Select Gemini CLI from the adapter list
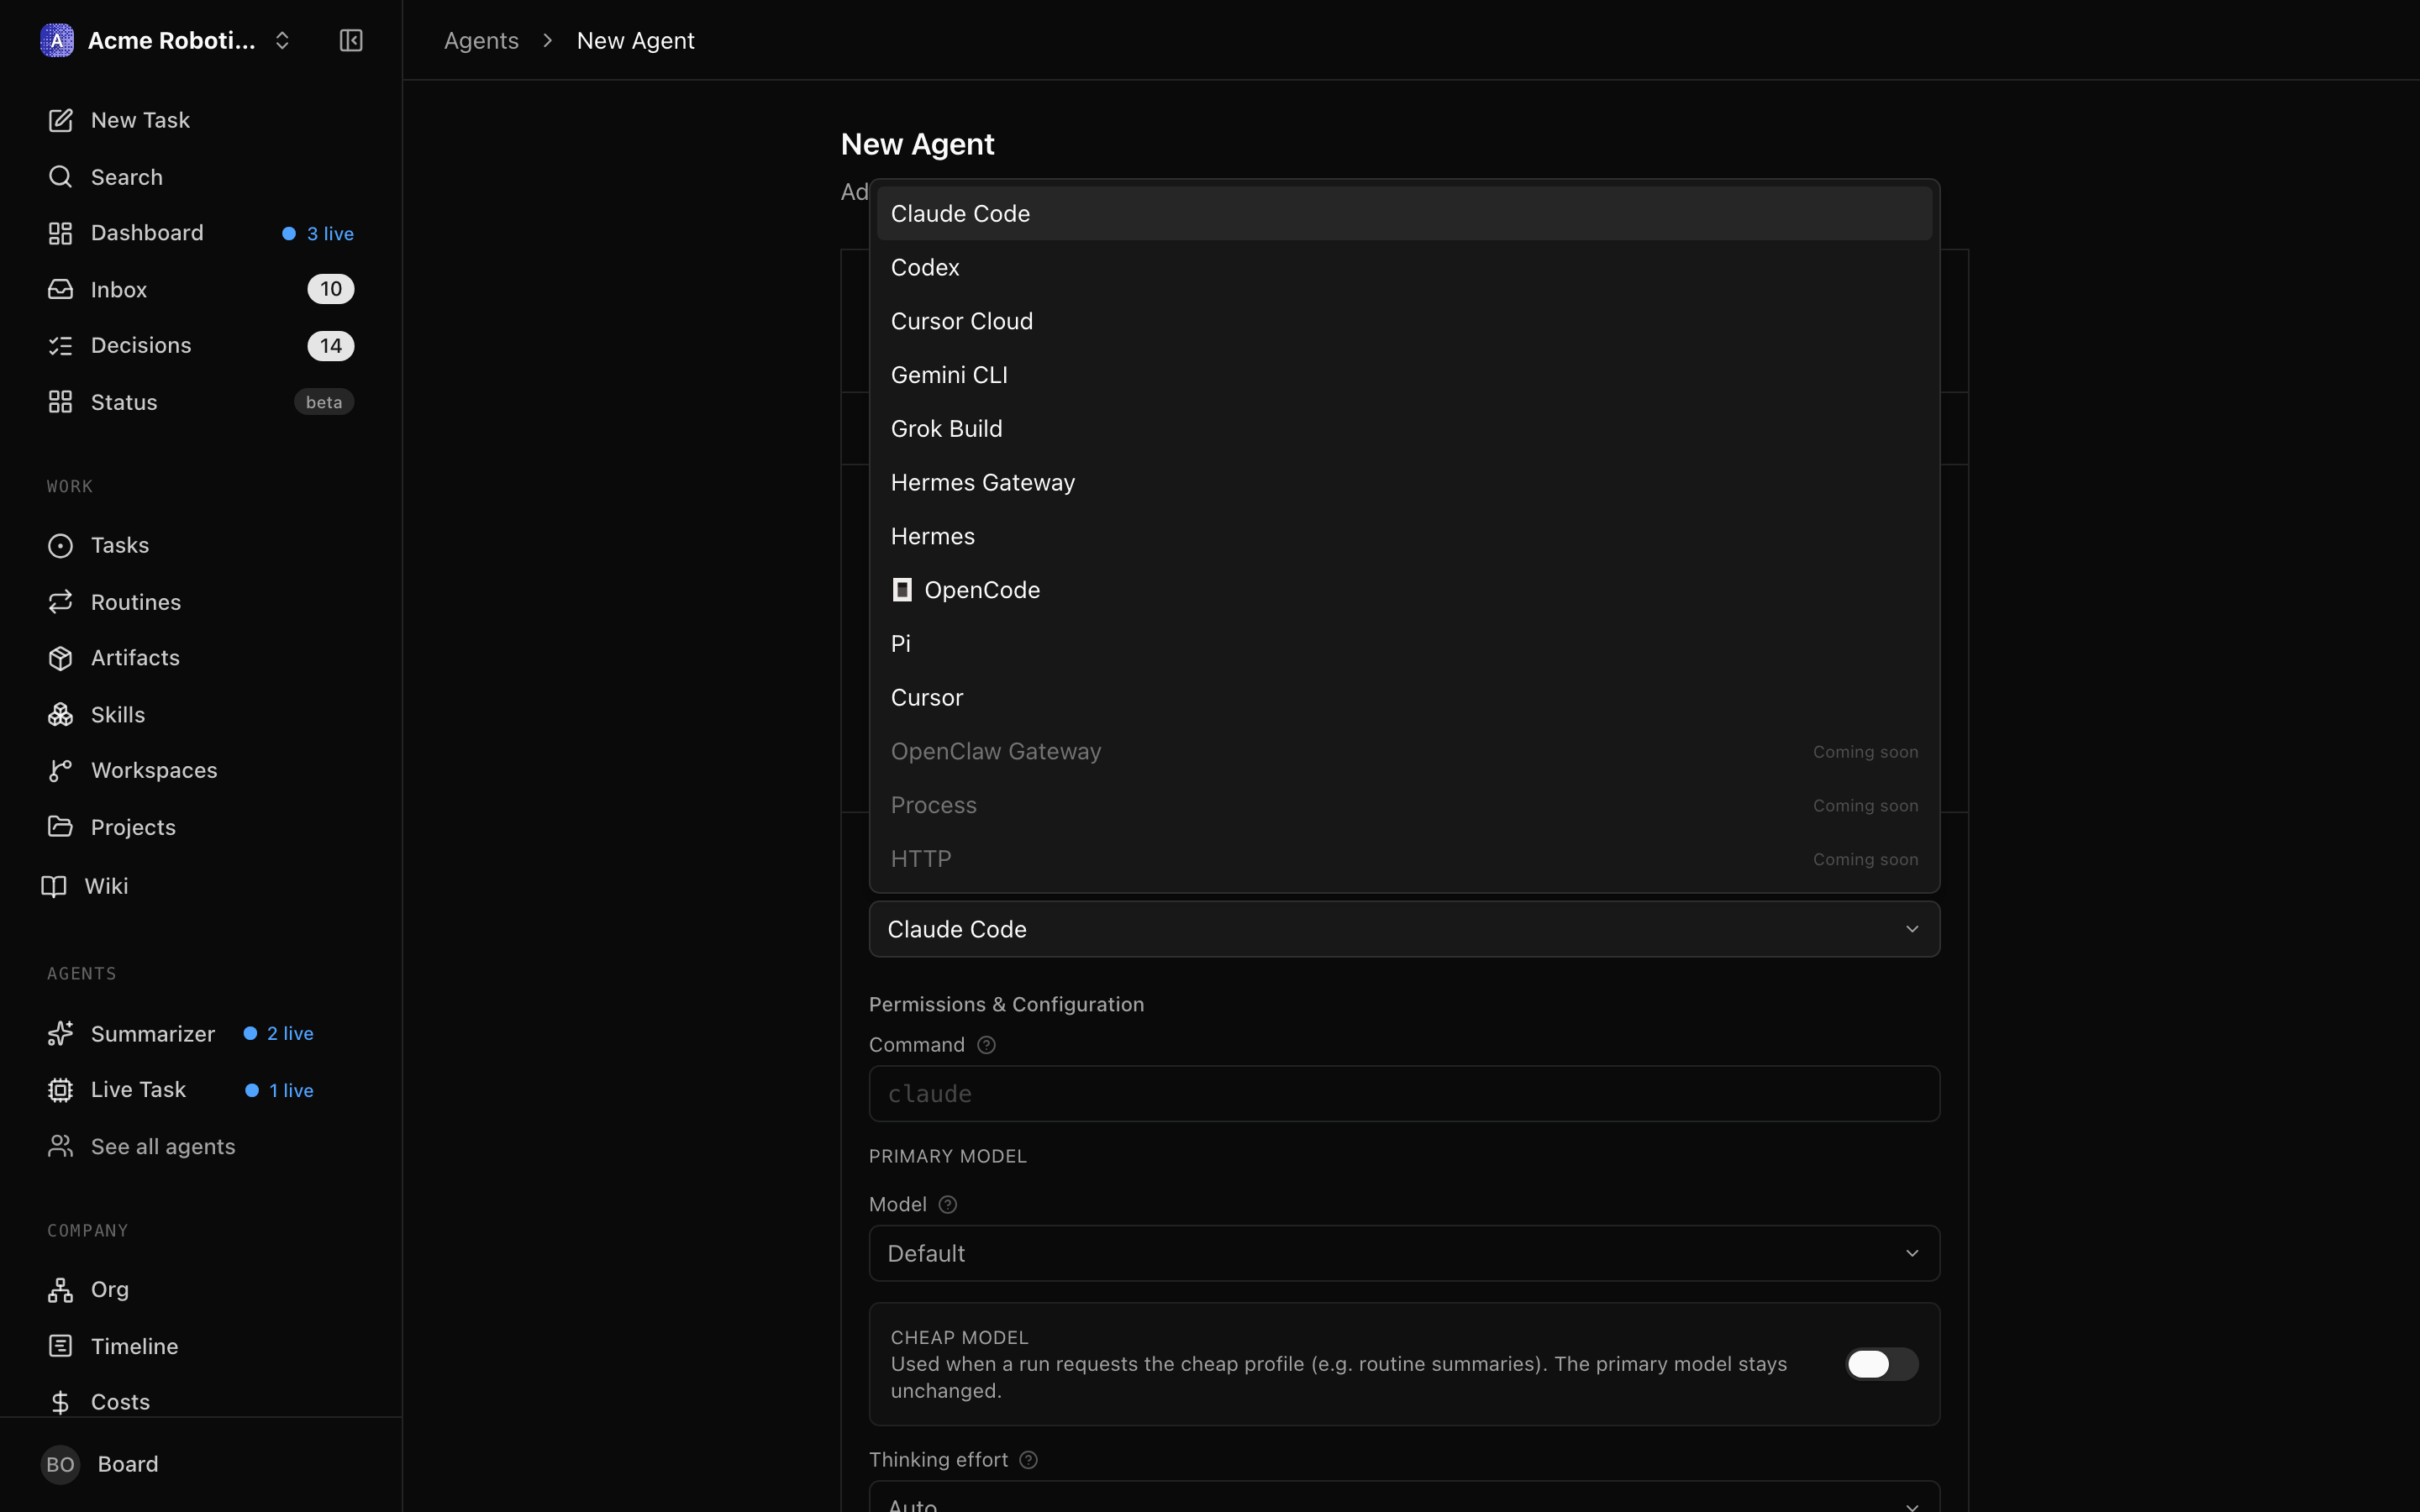Image resolution: width=2420 pixels, height=1512 pixels. click(1404, 375)
